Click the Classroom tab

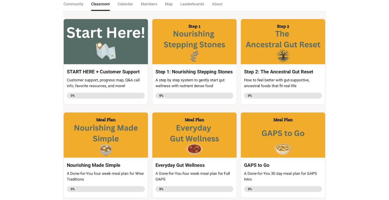point(100,4)
